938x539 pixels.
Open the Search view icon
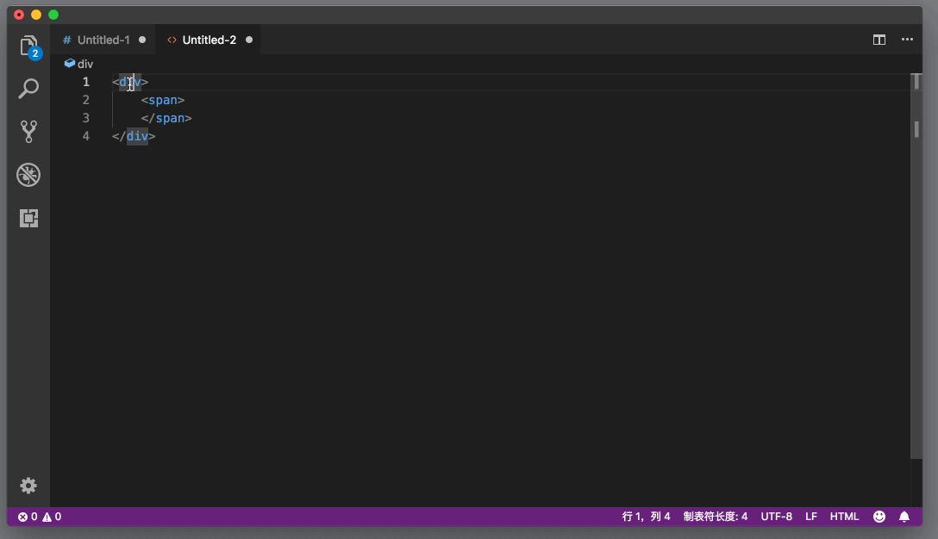28,89
